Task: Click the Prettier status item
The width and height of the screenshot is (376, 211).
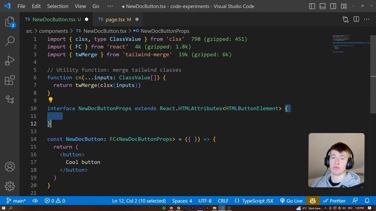Action: tap(334, 200)
